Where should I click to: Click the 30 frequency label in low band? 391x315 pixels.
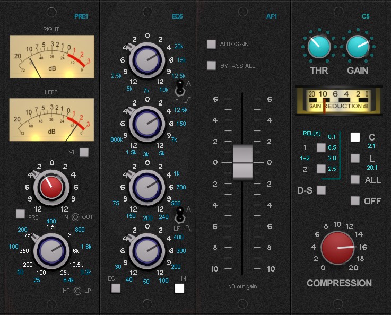[118, 267]
